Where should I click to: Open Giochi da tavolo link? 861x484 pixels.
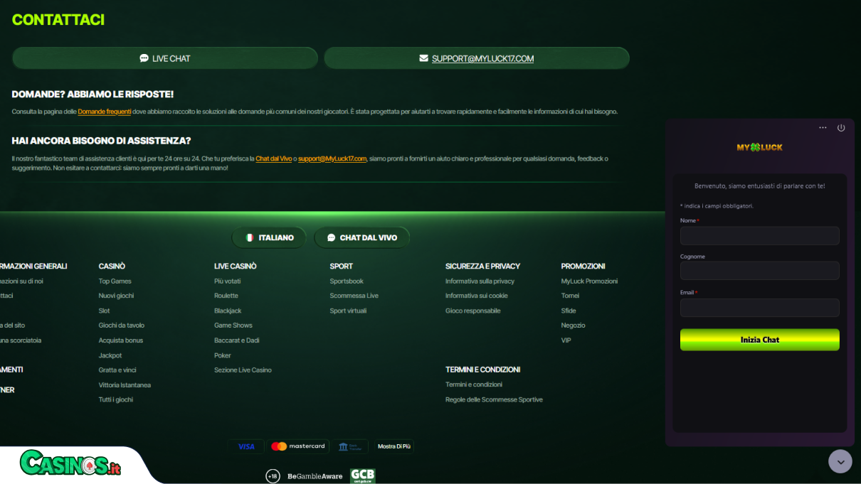pyautogui.click(x=121, y=326)
